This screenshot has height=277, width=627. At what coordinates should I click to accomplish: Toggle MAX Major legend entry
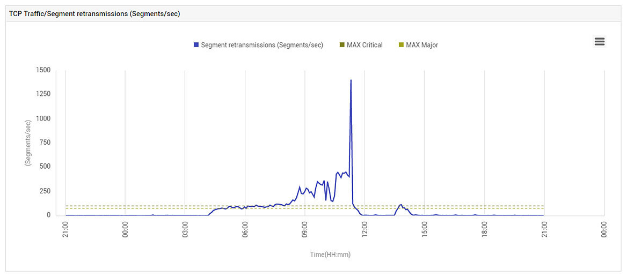click(419, 45)
